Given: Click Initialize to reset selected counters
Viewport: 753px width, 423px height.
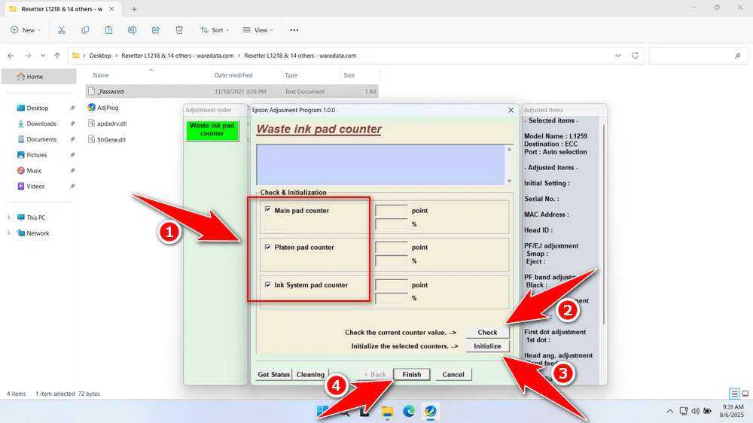Looking at the screenshot, I should pyautogui.click(x=487, y=346).
